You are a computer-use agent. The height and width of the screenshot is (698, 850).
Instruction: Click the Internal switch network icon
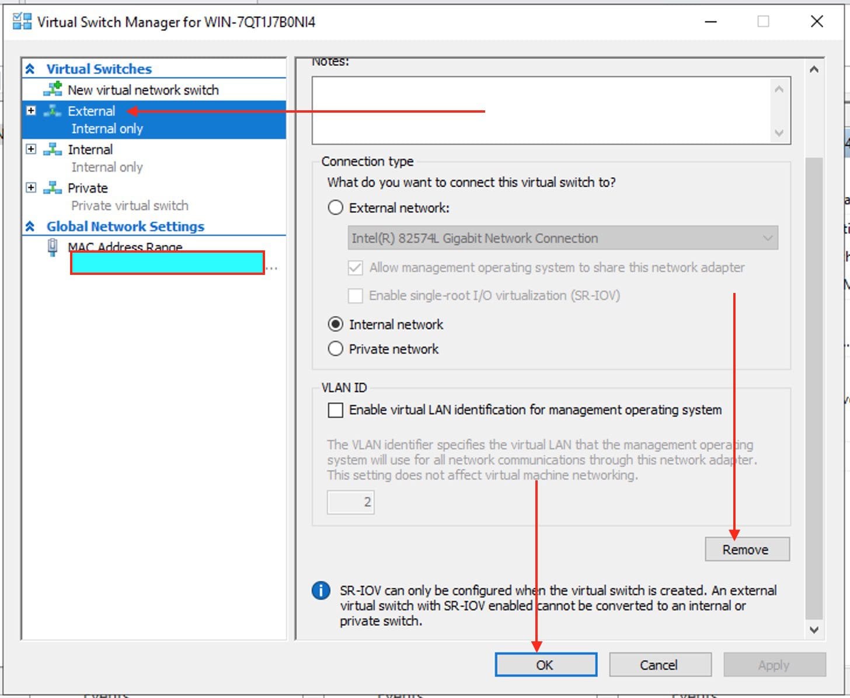(53, 149)
